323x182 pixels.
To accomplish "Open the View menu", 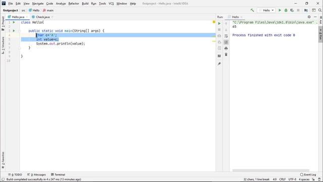I will click(x=26, y=4).
